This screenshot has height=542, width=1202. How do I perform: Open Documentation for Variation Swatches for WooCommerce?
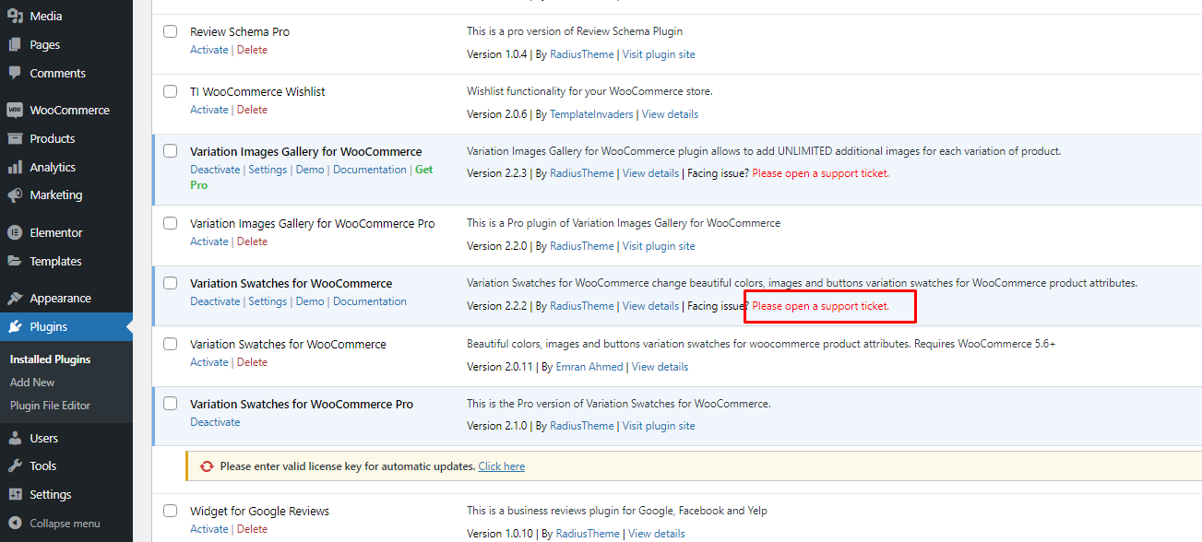pos(370,301)
